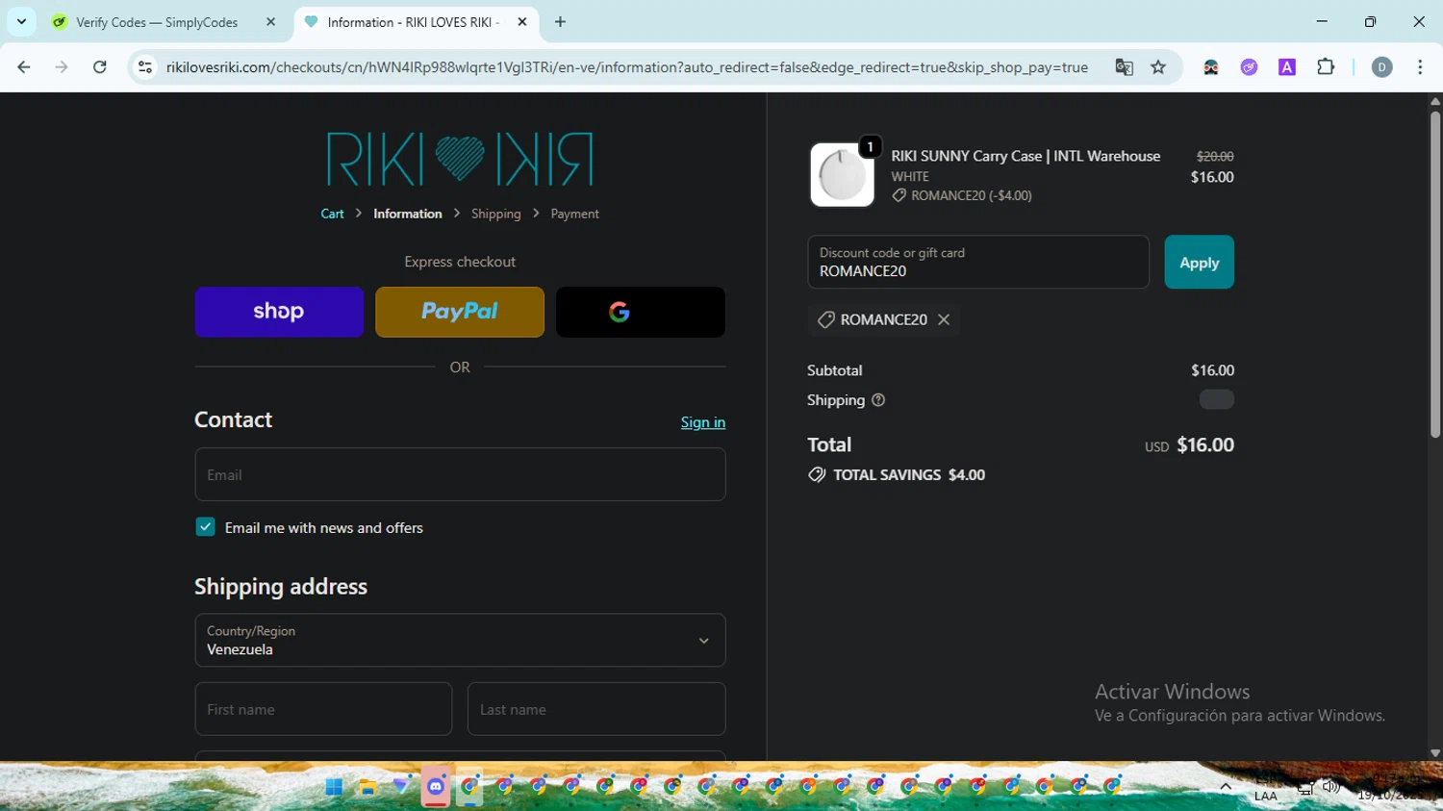Click the Sign in link

coord(703,422)
